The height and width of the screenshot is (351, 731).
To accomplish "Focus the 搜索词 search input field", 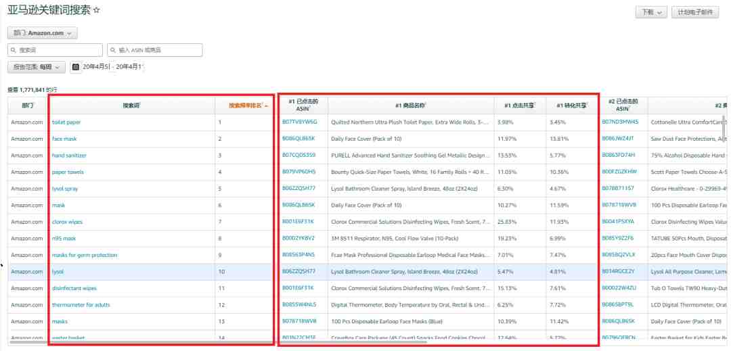I will click(55, 50).
